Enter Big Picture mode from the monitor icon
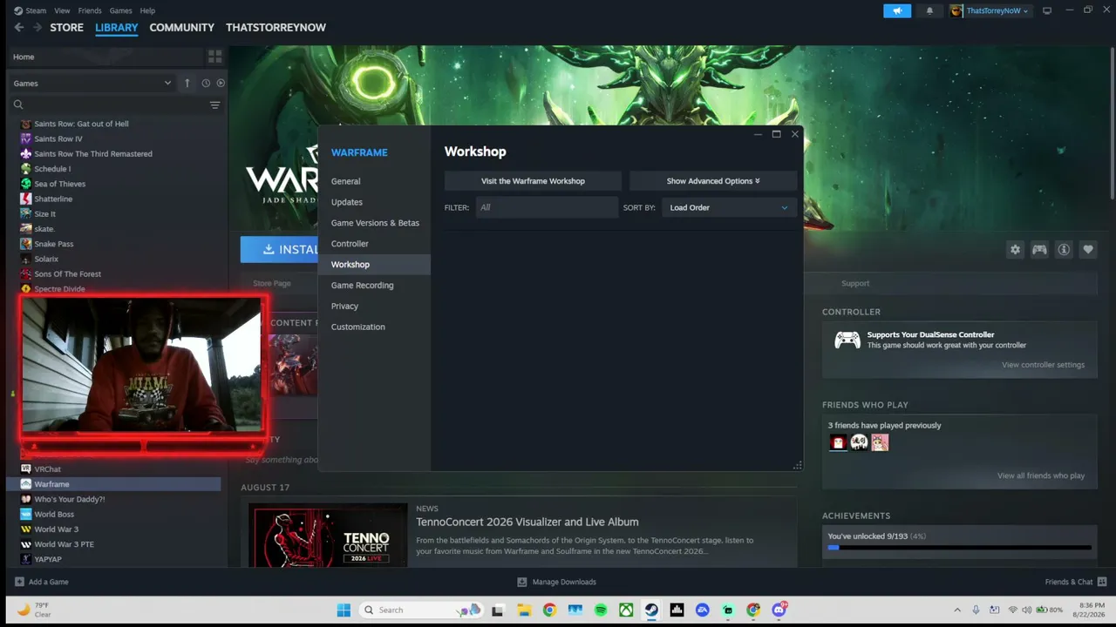The width and height of the screenshot is (1116, 627). (x=1047, y=10)
